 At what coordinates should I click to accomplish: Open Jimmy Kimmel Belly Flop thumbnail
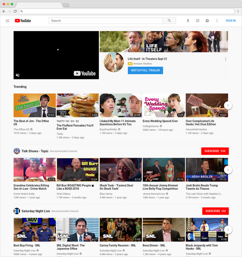point(164,170)
